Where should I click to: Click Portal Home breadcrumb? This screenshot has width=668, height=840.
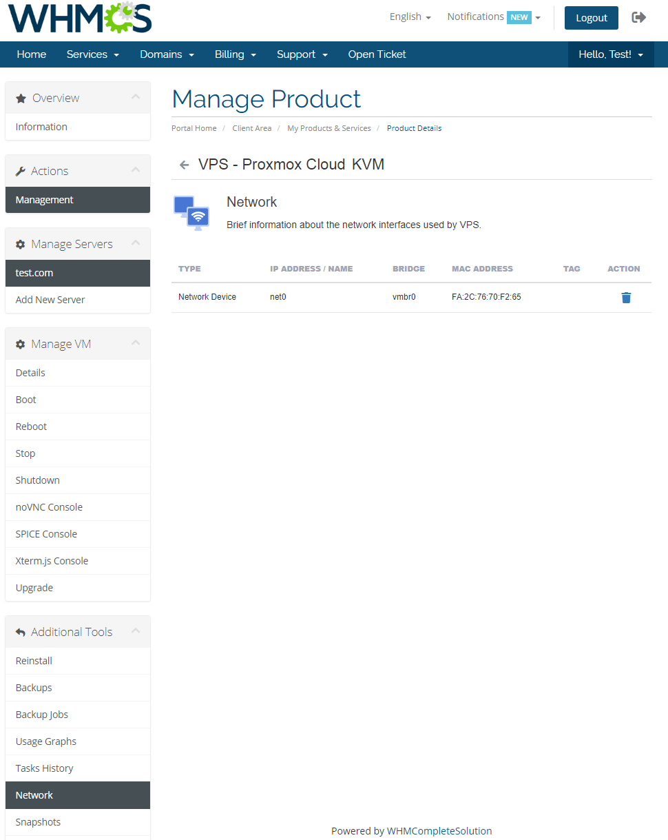point(194,128)
